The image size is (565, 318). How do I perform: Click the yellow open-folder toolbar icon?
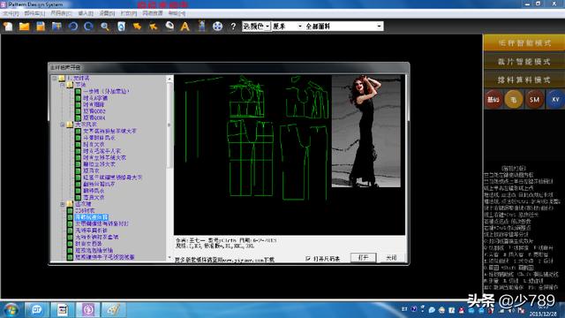[x=24, y=26]
